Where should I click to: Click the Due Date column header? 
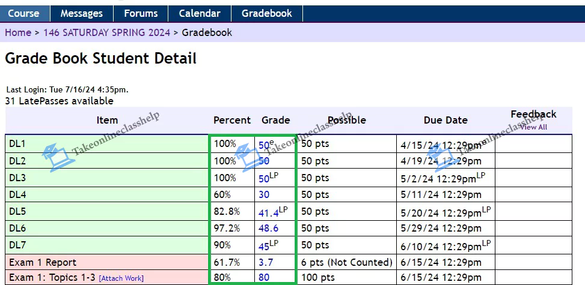(446, 120)
